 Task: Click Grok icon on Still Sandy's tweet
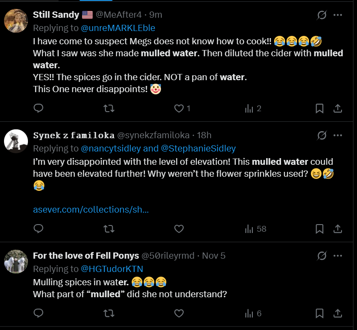coord(322,15)
